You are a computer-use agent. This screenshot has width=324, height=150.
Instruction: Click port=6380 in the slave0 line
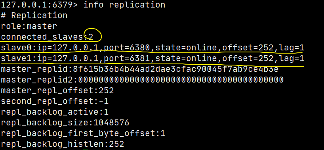tap(127, 48)
